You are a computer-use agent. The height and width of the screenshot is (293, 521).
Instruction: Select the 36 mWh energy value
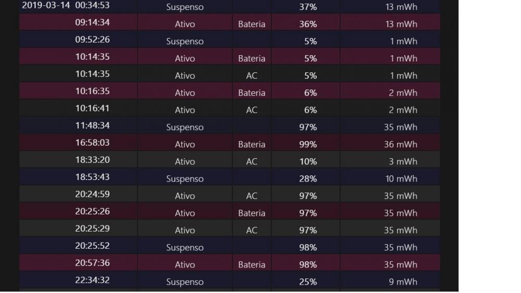pos(401,144)
